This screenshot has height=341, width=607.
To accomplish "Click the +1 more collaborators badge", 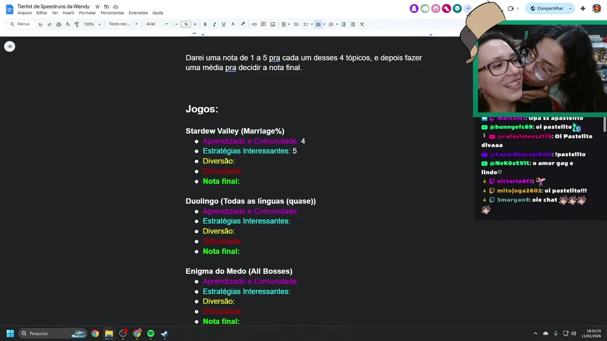I will click(x=468, y=9).
